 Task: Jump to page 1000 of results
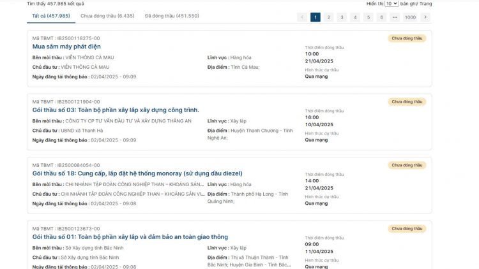tap(410, 17)
